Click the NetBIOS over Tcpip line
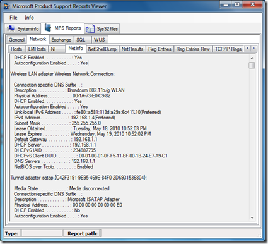Image resolution: width=268 pixels, height=244 pixels. 54,167
